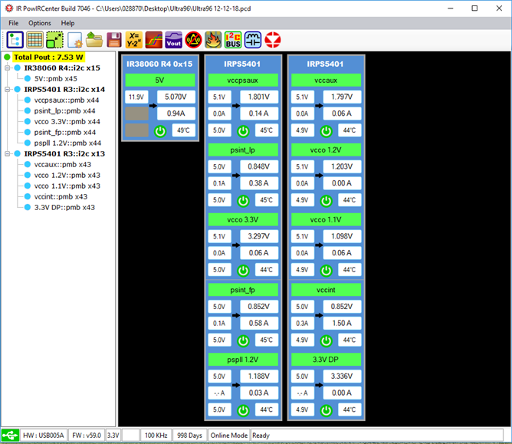512x444 pixels.
Task: Click the green vcco 1.2V rail header
Action: [x=326, y=150]
